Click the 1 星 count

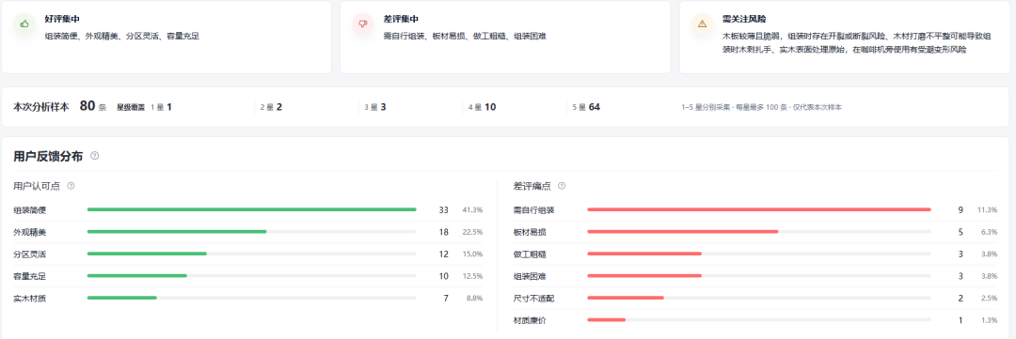click(162, 107)
